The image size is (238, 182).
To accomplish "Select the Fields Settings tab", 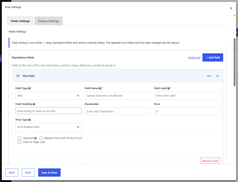I will [x=20, y=21].
